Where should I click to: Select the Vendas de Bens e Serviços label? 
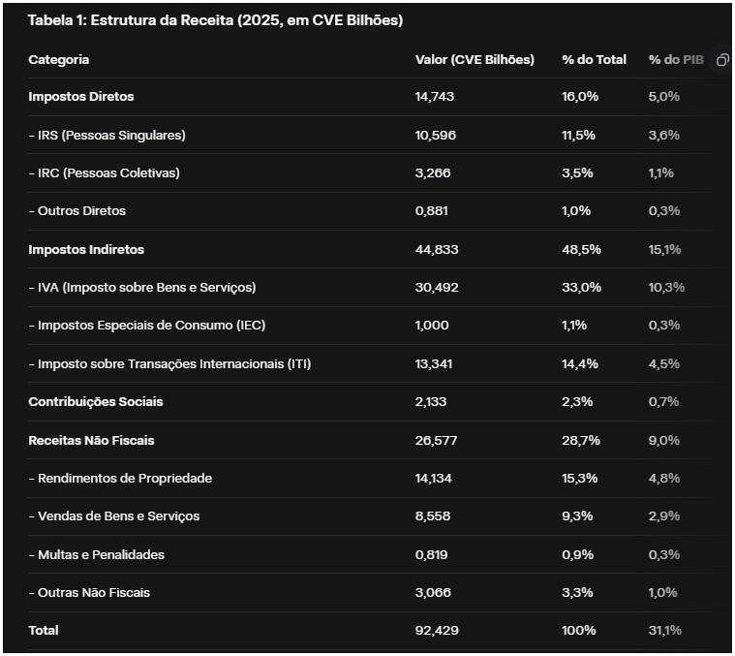click(114, 516)
